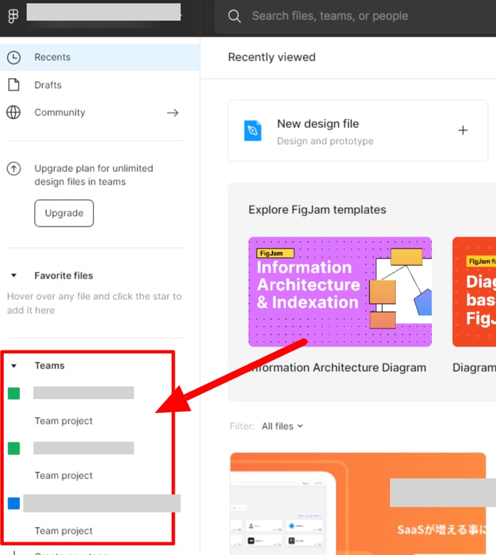Open the Information Architecture & Indexation template thumbnail
496x555 pixels.
(x=340, y=292)
